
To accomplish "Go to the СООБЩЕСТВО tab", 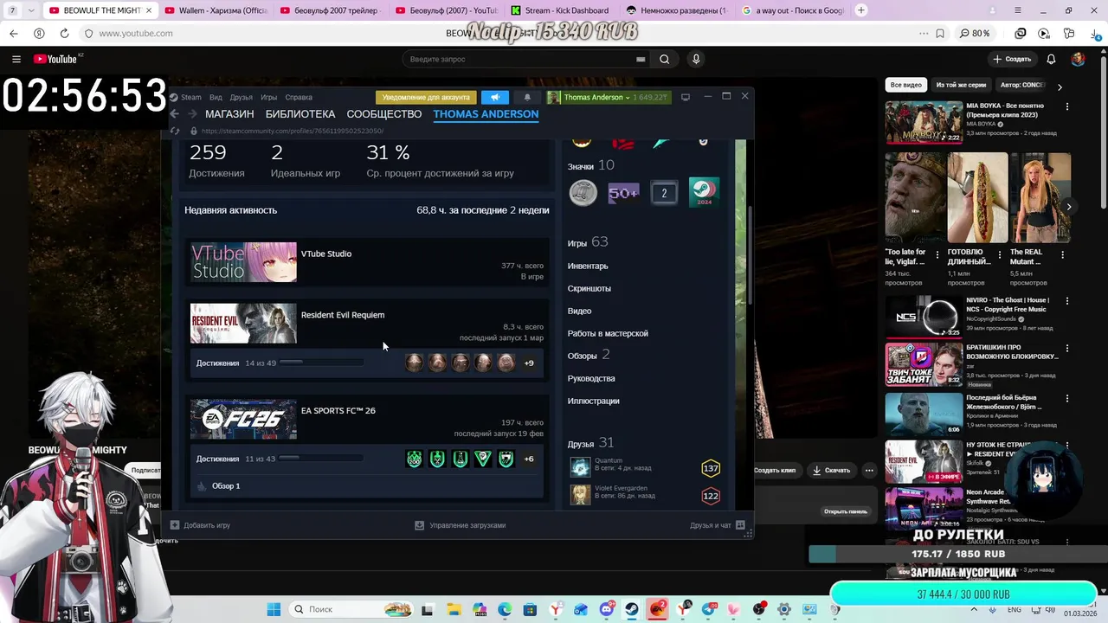I will 384,114.
